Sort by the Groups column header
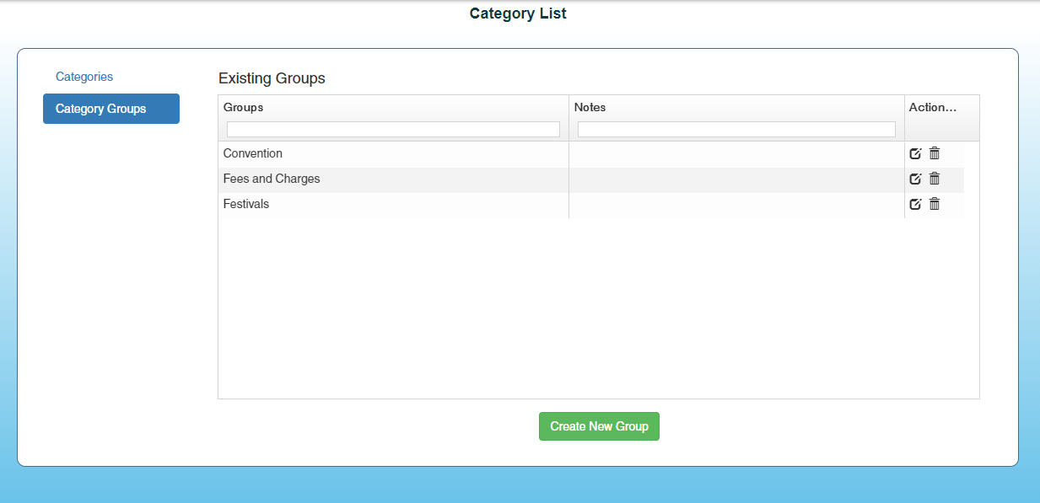The width and height of the screenshot is (1040, 503). pos(244,107)
